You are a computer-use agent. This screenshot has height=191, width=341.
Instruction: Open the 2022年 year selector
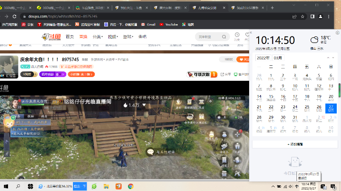click(263, 58)
